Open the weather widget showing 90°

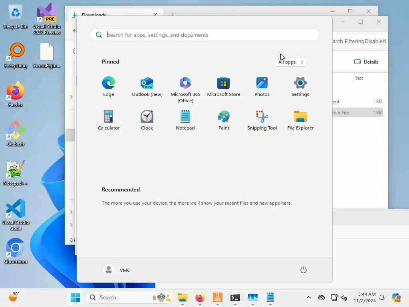point(13,297)
